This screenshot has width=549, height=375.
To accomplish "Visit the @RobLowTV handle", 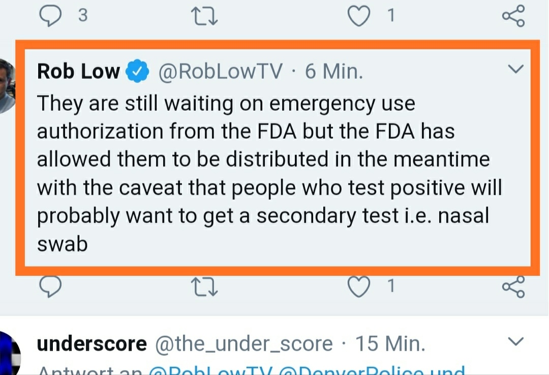I will [220, 72].
